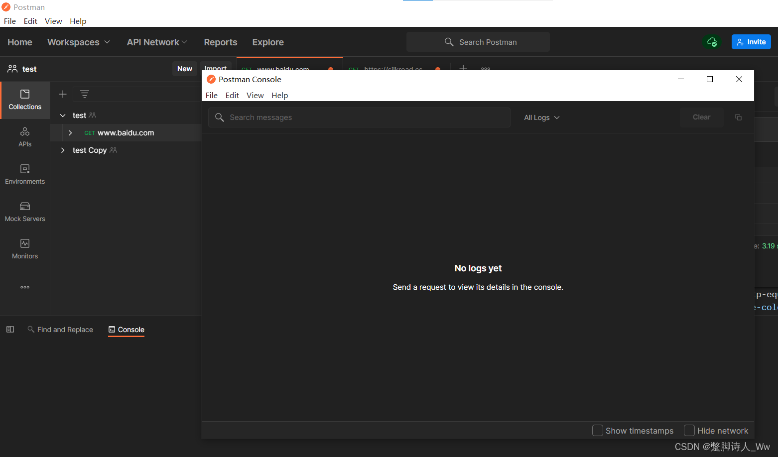The width and height of the screenshot is (778, 457).
Task: Open the Explore page
Action: click(x=268, y=42)
